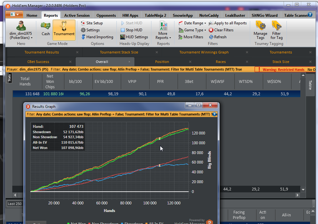Open NoteCaddy tab

pyautogui.click(x=209, y=15)
